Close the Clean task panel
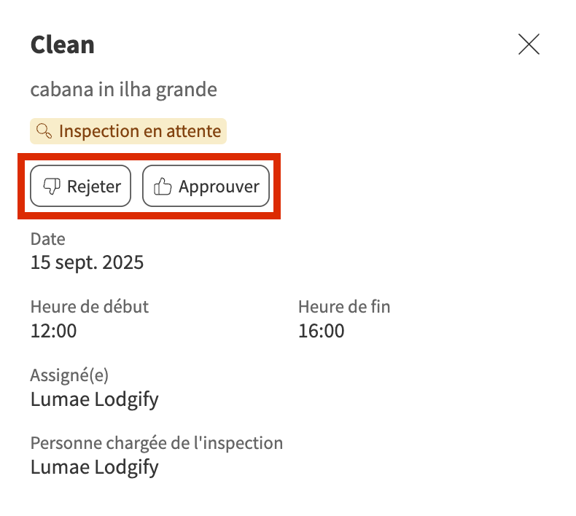Viewport: 576px width, 516px height. point(529,44)
